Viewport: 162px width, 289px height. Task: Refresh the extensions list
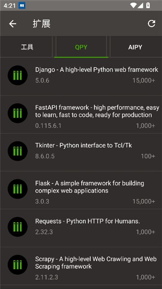click(152, 23)
